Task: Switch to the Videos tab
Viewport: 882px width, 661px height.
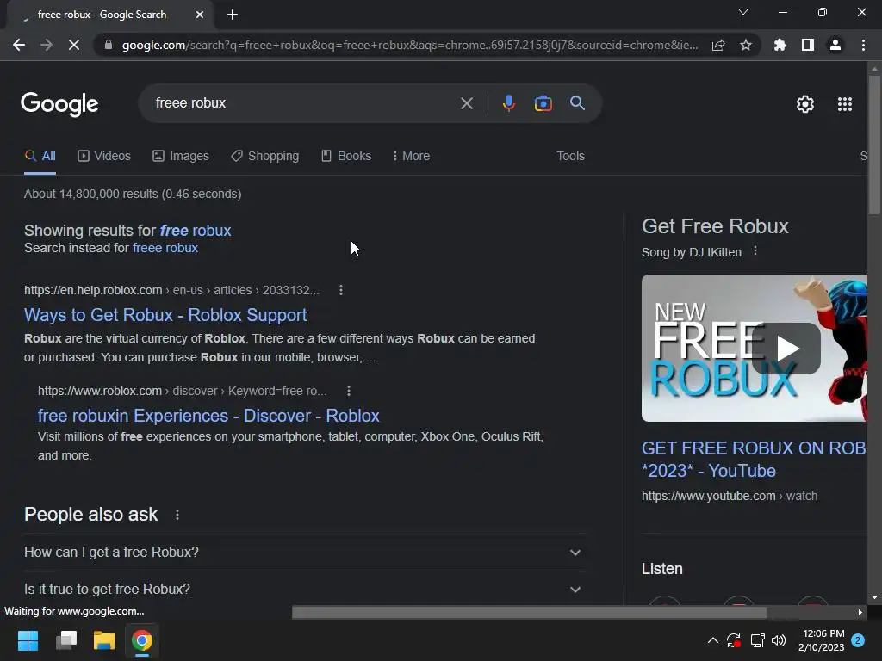Action: (x=104, y=157)
